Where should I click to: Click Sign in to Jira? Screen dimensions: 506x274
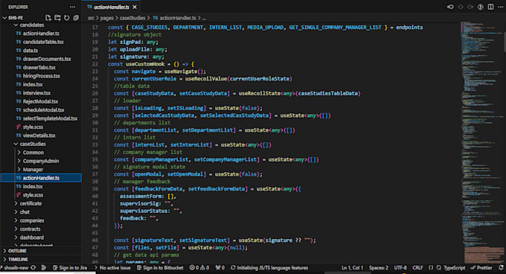click(x=70, y=267)
